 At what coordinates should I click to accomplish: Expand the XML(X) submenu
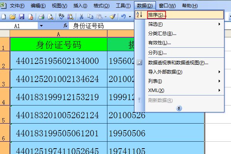click(219, 90)
